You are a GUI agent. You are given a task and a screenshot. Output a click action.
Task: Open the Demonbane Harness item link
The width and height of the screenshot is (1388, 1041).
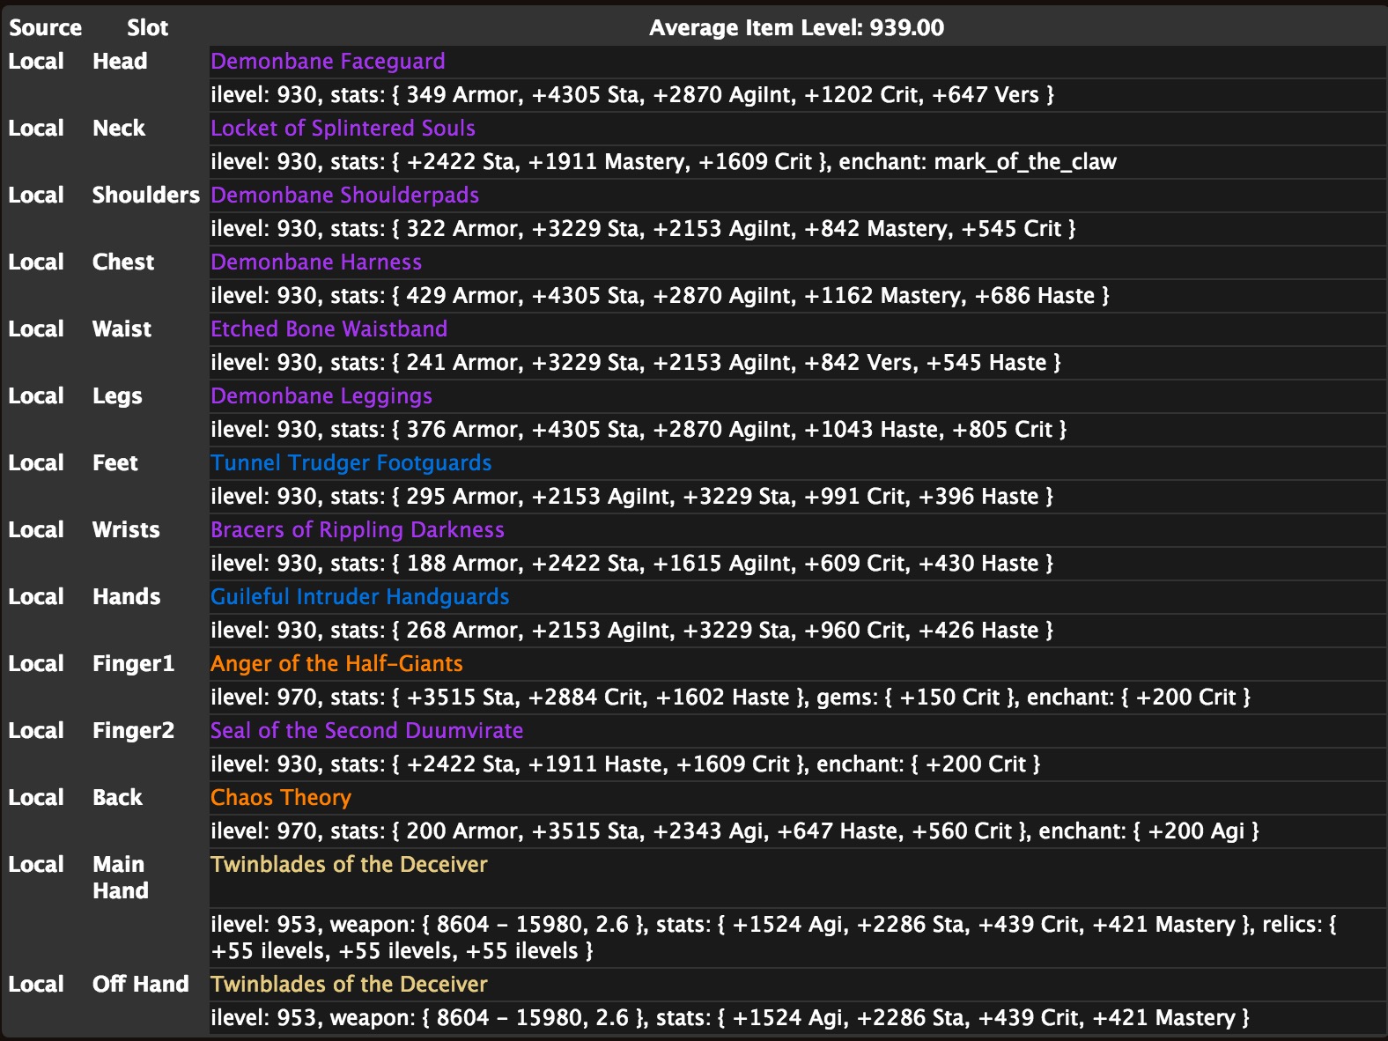point(316,262)
